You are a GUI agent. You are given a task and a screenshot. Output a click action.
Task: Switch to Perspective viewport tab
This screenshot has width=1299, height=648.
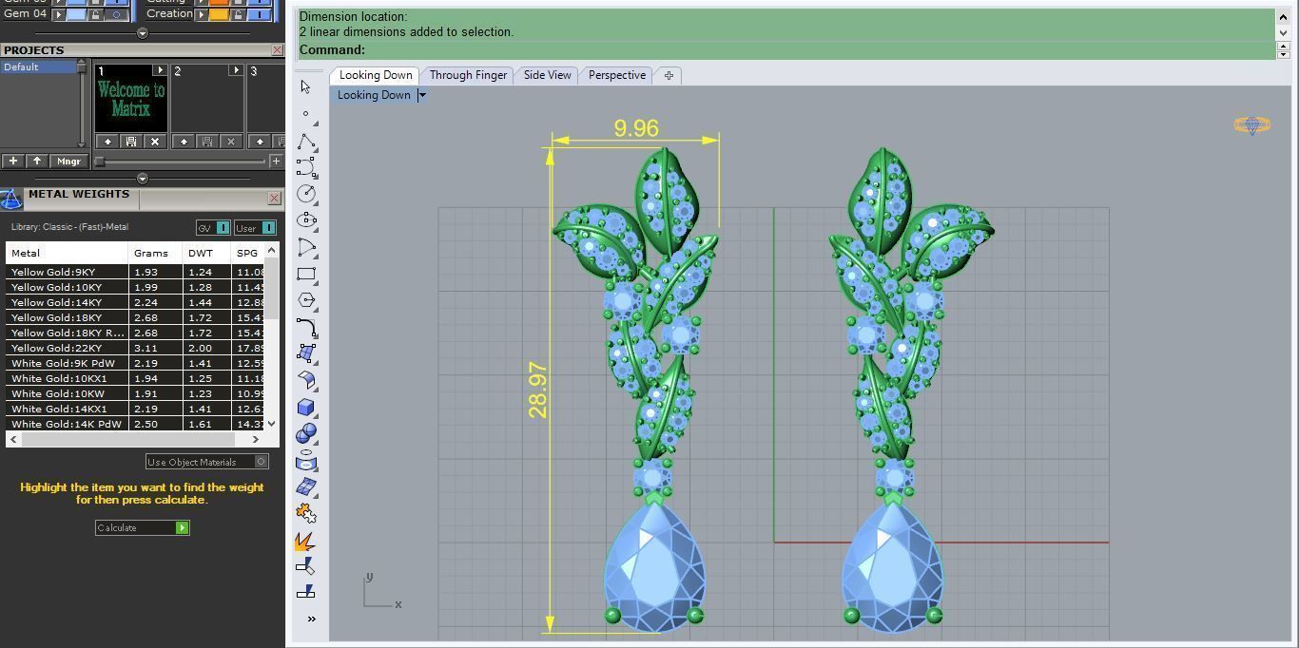click(617, 75)
